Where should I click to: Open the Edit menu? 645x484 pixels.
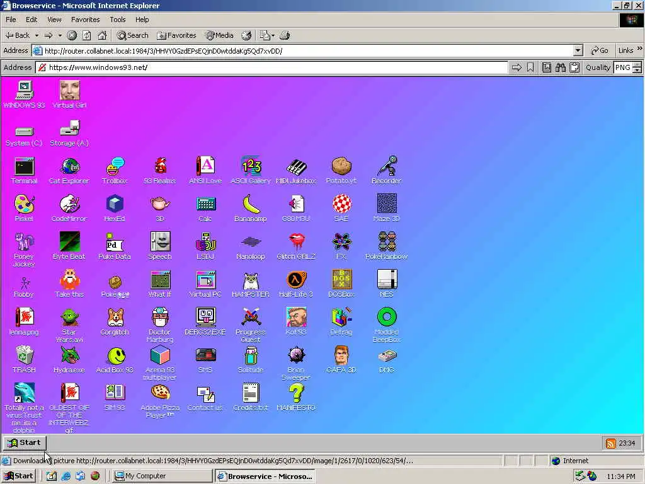point(31,20)
